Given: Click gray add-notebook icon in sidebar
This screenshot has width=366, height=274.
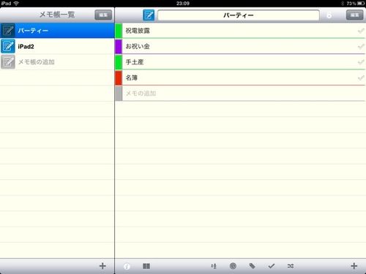Looking at the screenshot, I should pyautogui.click(x=8, y=62).
